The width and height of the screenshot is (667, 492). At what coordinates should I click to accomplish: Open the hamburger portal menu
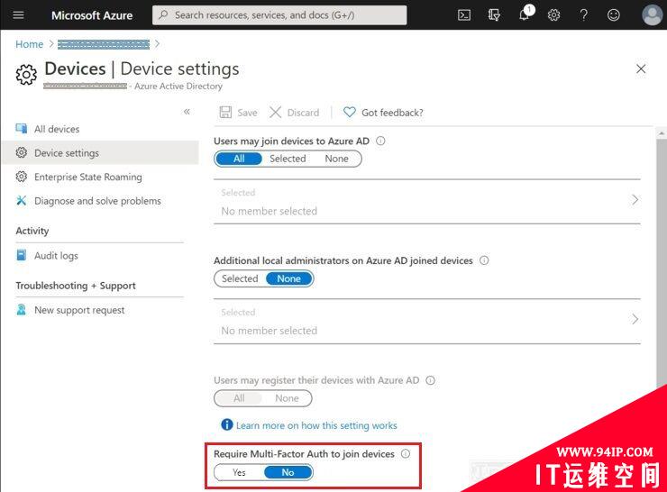pyautogui.click(x=18, y=15)
